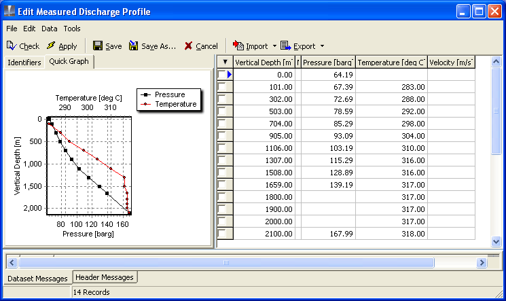This screenshot has height=301, width=506.
Task: Expand the Export dropdown arrow
Action: point(322,46)
